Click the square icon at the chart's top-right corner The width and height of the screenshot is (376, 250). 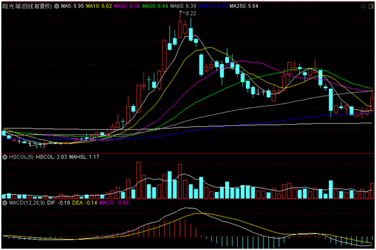(372, 6)
